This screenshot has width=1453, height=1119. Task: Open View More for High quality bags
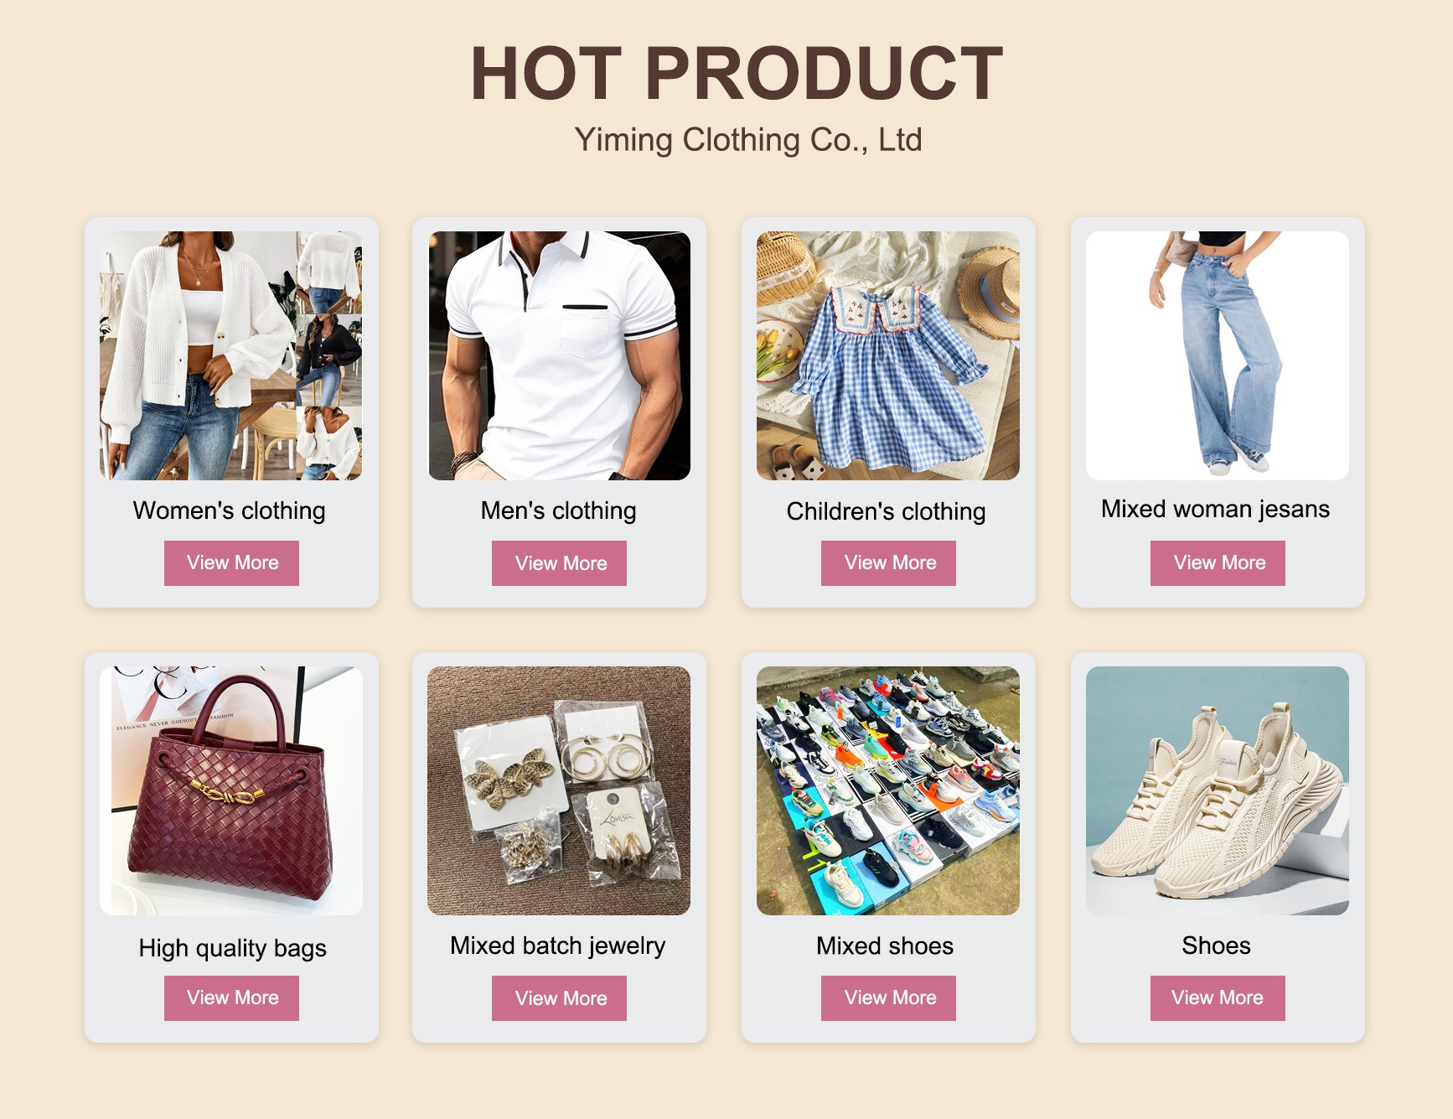(x=231, y=998)
